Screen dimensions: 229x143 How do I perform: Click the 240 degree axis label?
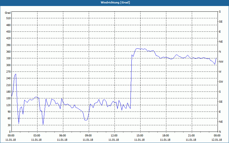[x=9, y=78]
